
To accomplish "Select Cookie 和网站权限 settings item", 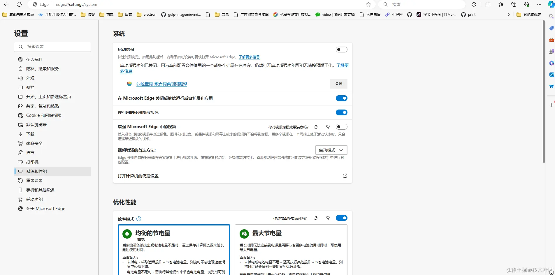I will pyautogui.click(x=52, y=115).
